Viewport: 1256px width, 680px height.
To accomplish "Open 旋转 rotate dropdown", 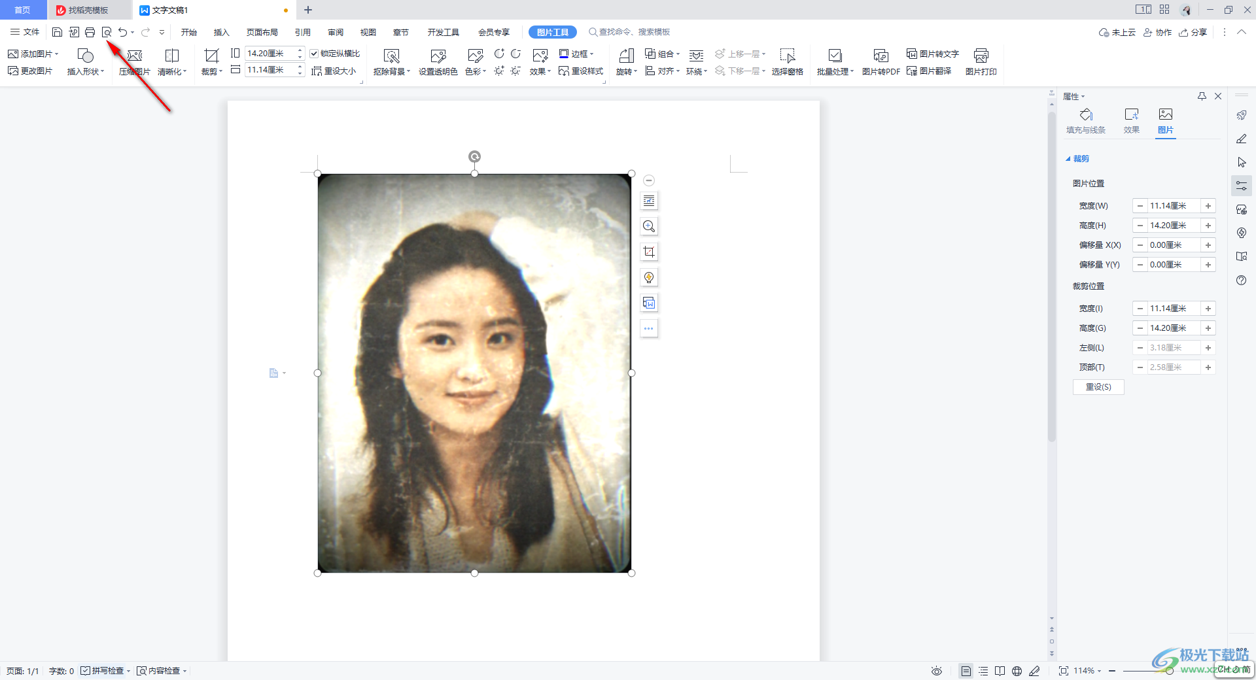I will tap(627, 63).
